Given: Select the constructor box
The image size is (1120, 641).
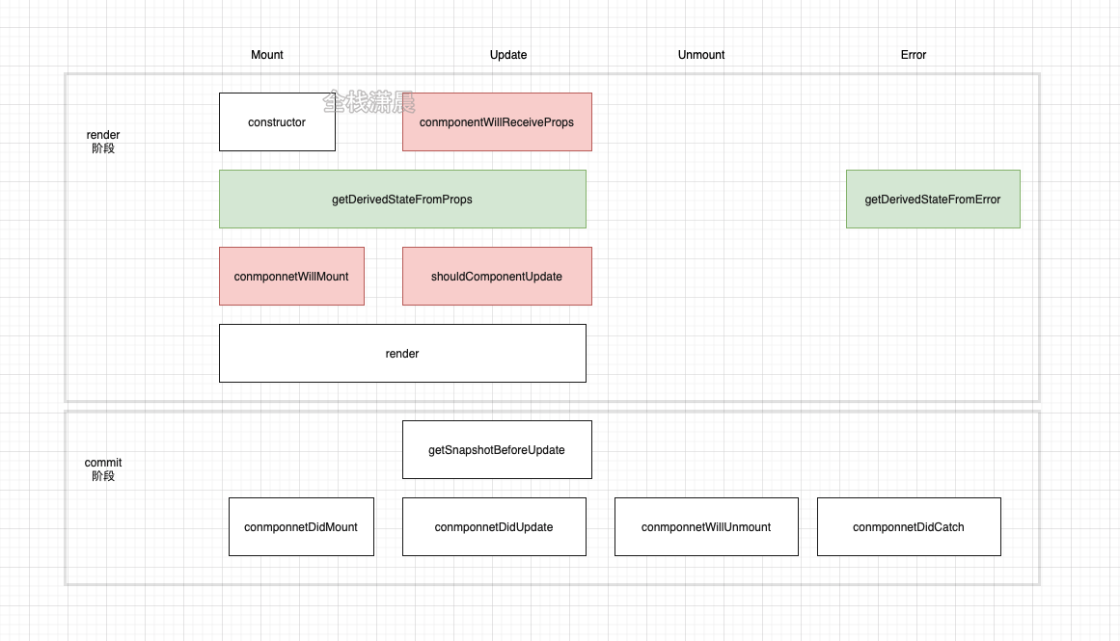Looking at the screenshot, I should coord(277,122).
